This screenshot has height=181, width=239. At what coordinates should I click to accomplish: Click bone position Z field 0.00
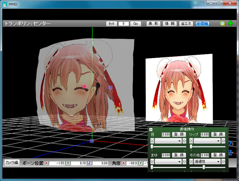pos(100,163)
